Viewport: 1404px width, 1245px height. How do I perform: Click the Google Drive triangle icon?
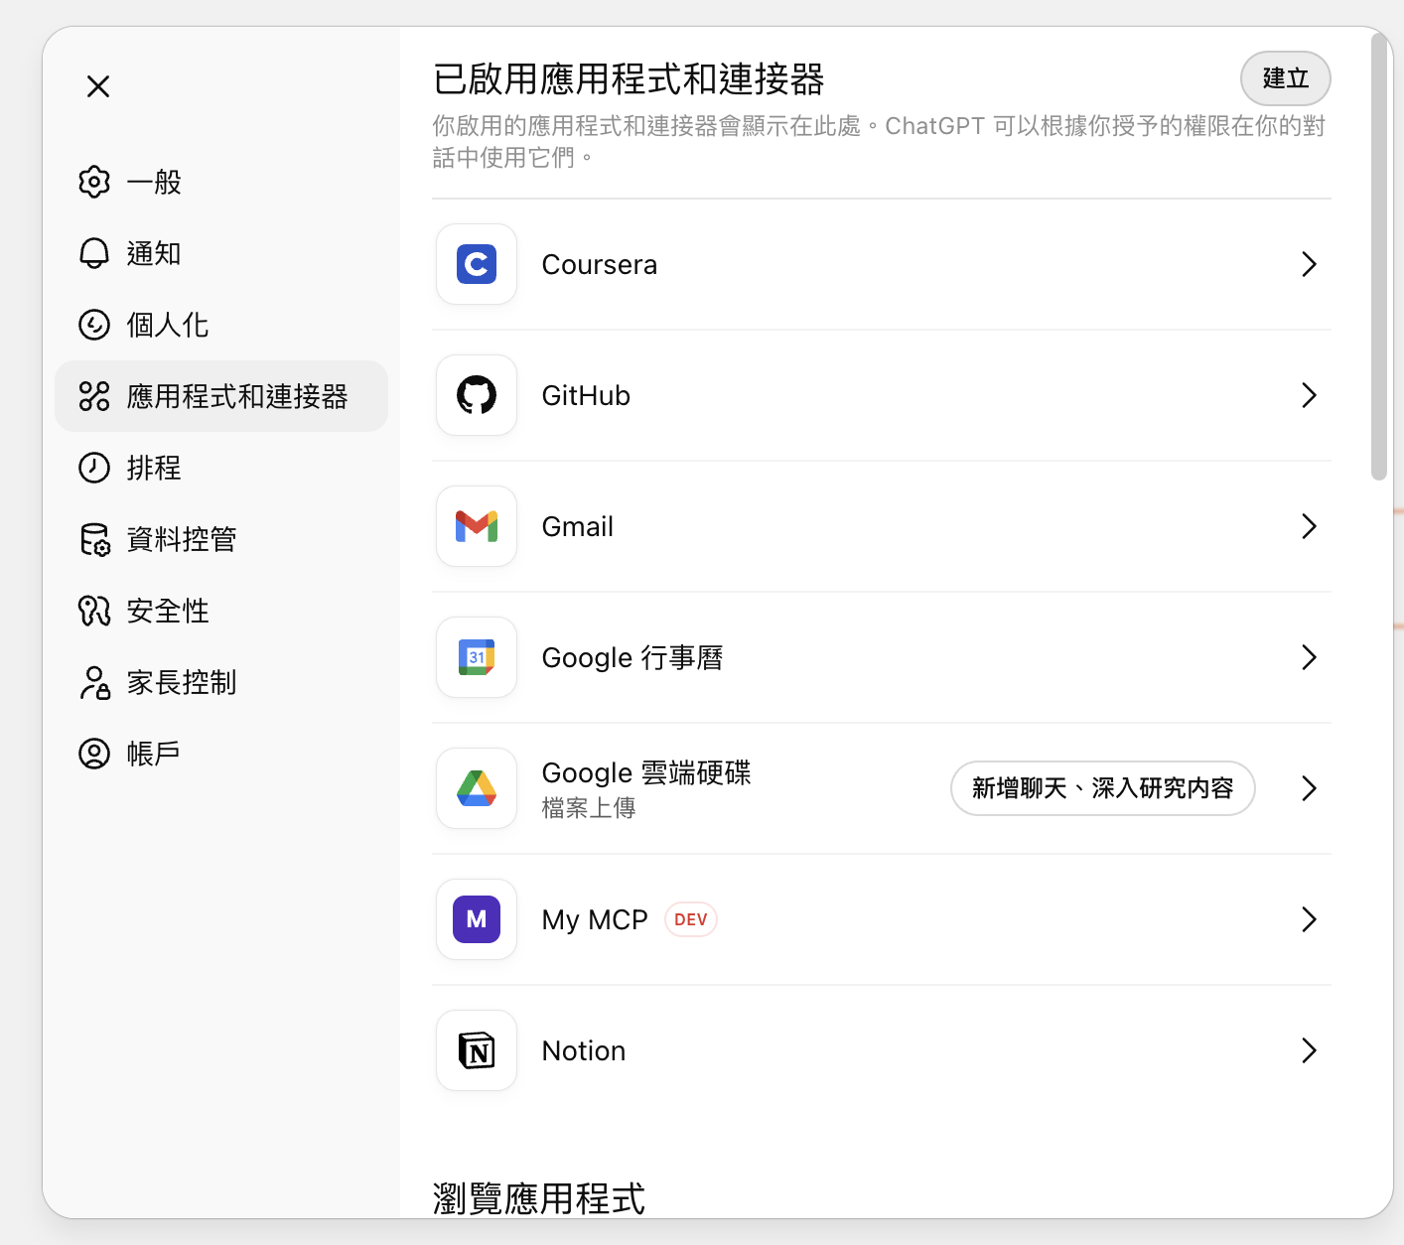(x=477, y=788)
